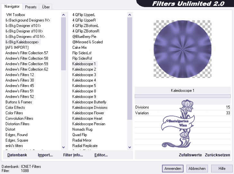234x174 pixels.
Task: Click the category list scrollbar thumb
Action: [63, 44]
